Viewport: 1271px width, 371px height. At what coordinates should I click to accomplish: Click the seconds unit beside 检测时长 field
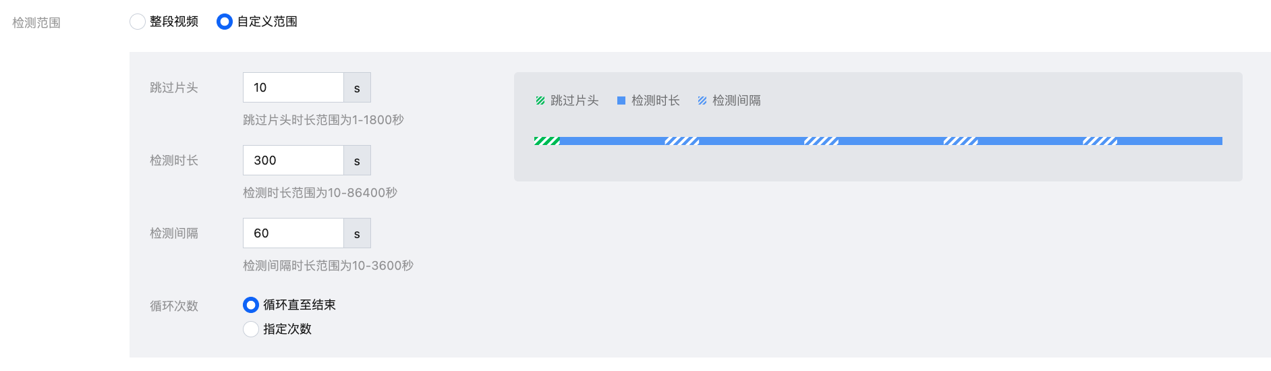tap(357, 161)
